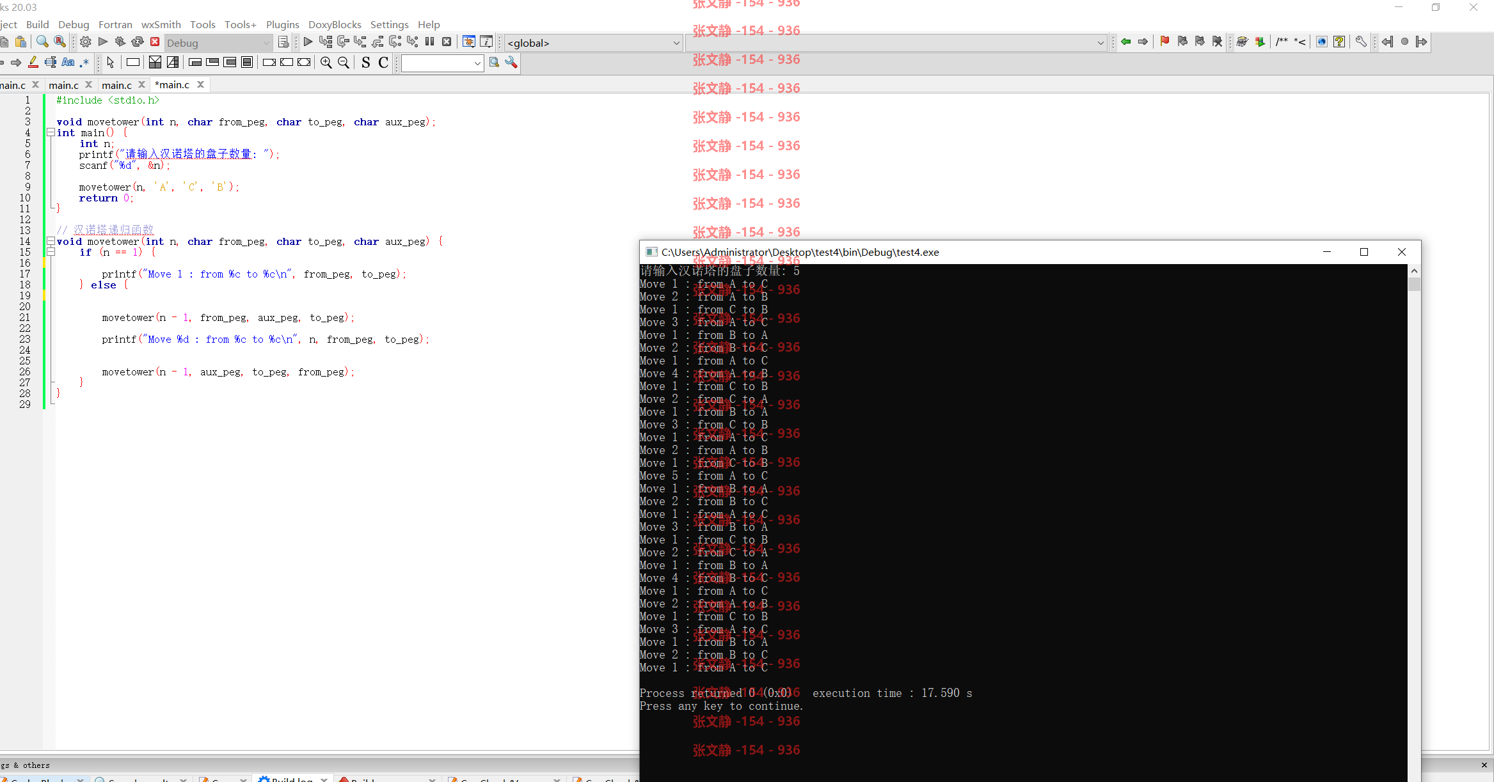Click the search options wrench icon
Image resolution: width=1494 pixels, height=782 pixels.
[x=511, y=62]
